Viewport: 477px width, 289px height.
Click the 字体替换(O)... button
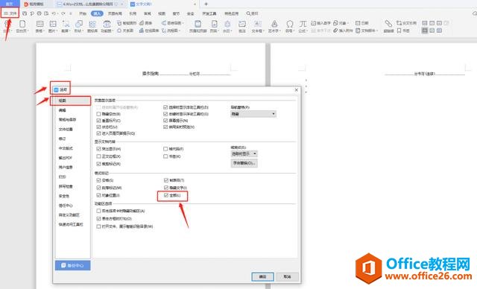click(244, 163)
